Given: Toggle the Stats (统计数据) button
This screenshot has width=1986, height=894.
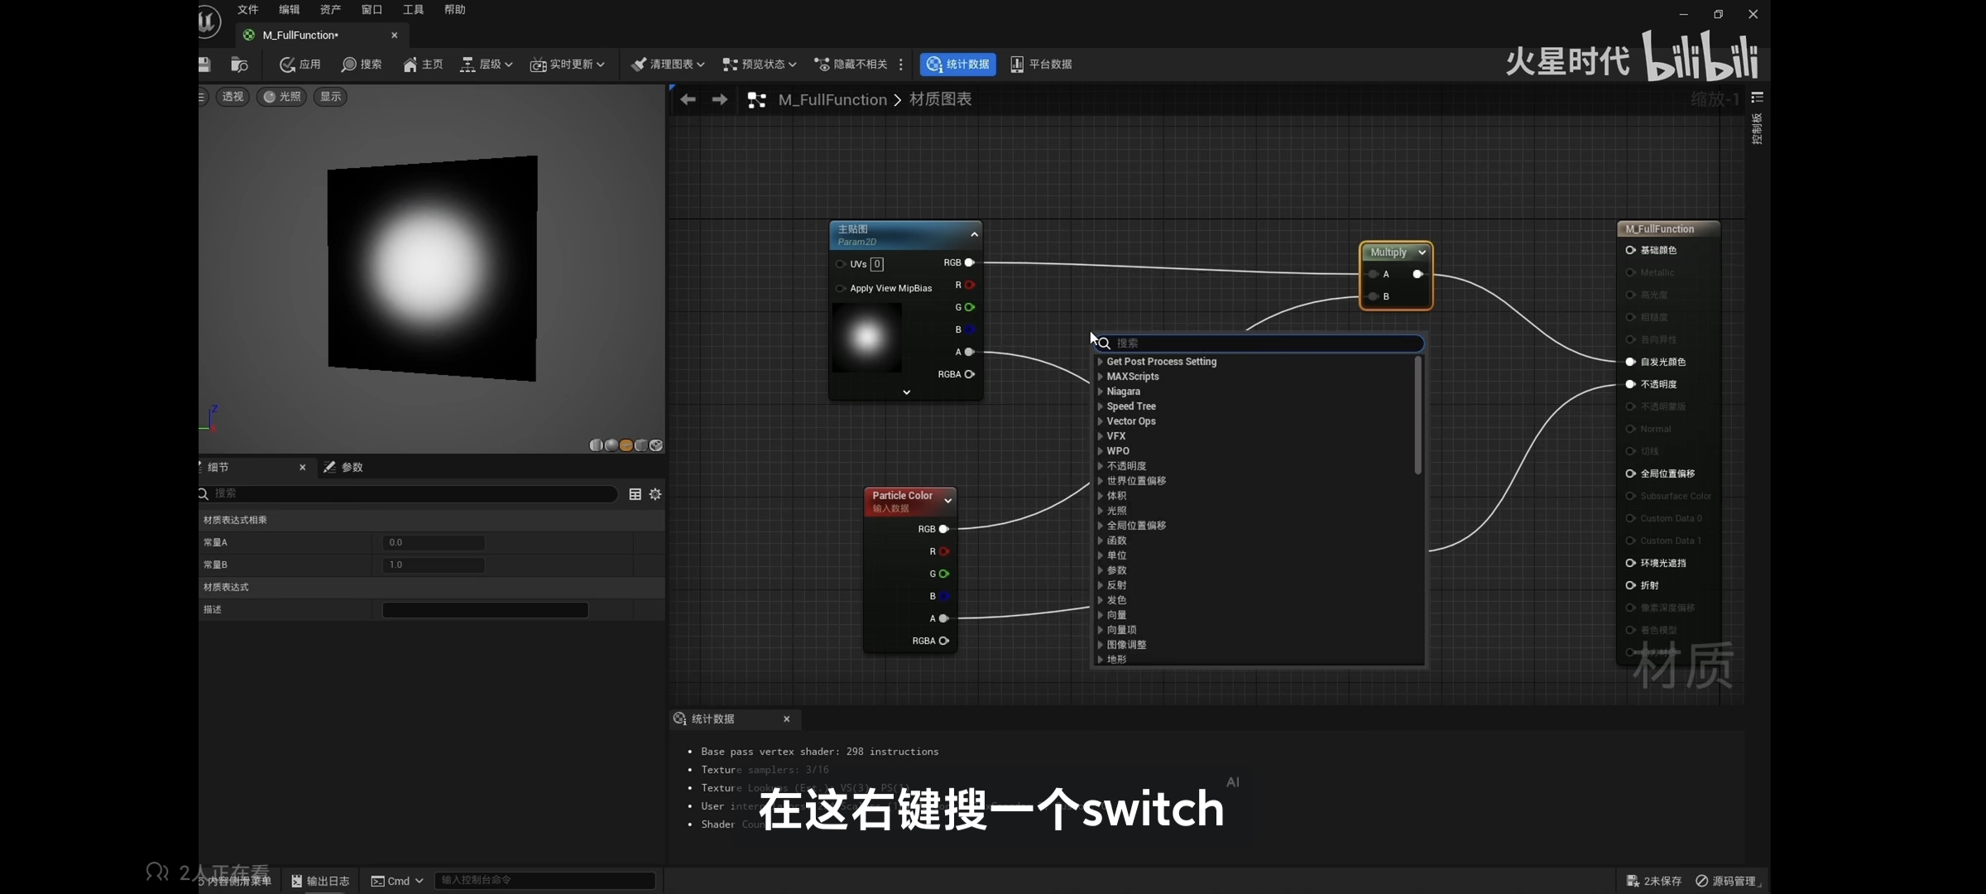Looking at the screenshot, I should tap(958, 65).
